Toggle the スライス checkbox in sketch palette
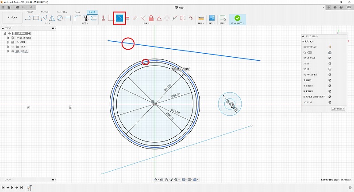 330,69
